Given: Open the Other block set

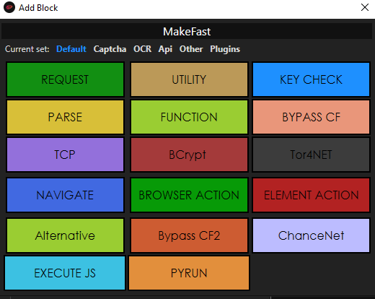Looking at the screenshot, I should click(x=191, y=49).
